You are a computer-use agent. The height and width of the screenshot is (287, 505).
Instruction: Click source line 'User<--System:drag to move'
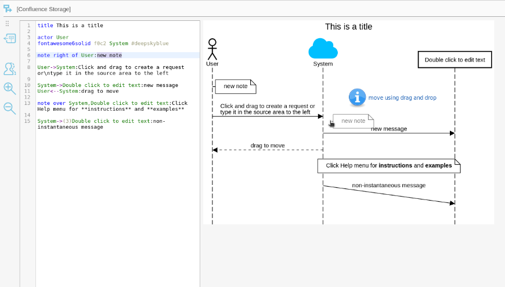[x=78, y=91]
